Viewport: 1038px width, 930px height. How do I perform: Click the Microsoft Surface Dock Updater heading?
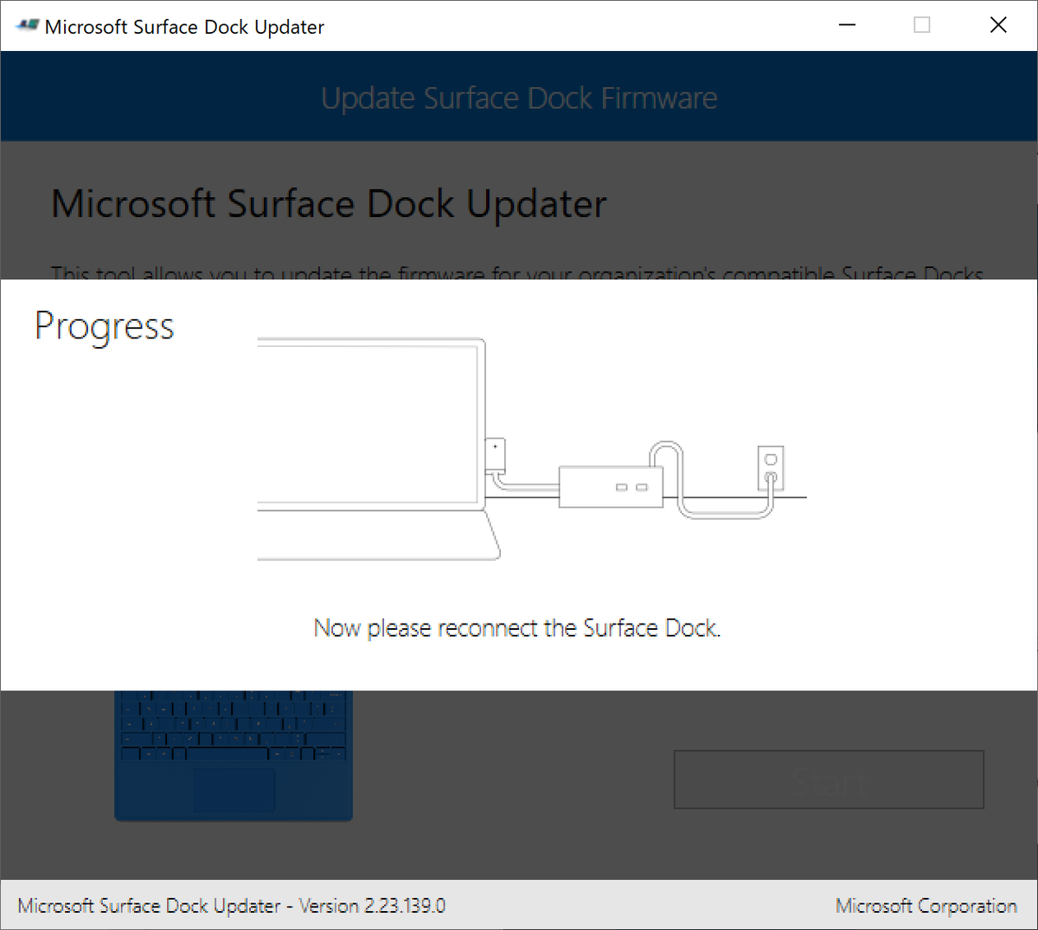pyautogui.click(x=329, y=205)
